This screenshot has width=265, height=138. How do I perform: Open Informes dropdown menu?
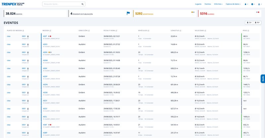(x=218, y=4)
